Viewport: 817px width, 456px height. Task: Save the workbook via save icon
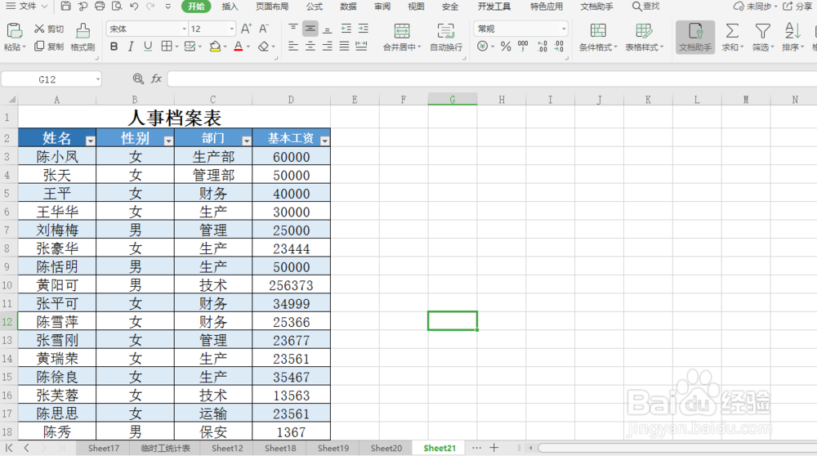(x=65, y=7)
